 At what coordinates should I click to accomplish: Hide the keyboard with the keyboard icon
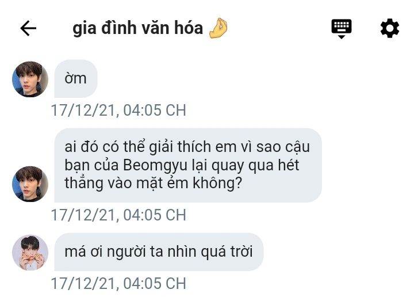341,29
